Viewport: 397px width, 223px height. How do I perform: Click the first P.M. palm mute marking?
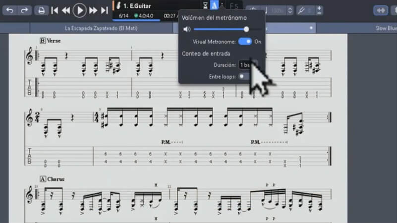coord(166,142)
